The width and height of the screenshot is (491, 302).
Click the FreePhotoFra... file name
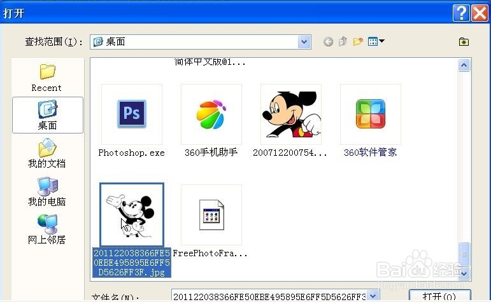click(x=210, y=253)
